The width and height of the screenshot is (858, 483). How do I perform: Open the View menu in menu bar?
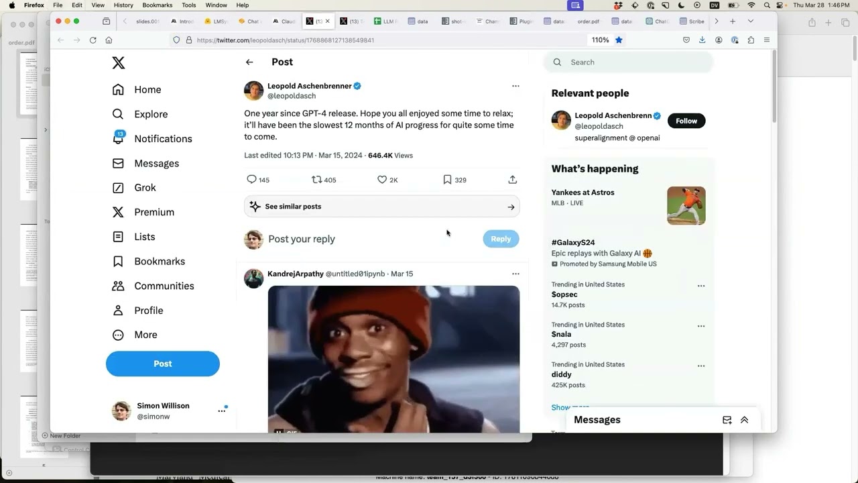(98, 5)
